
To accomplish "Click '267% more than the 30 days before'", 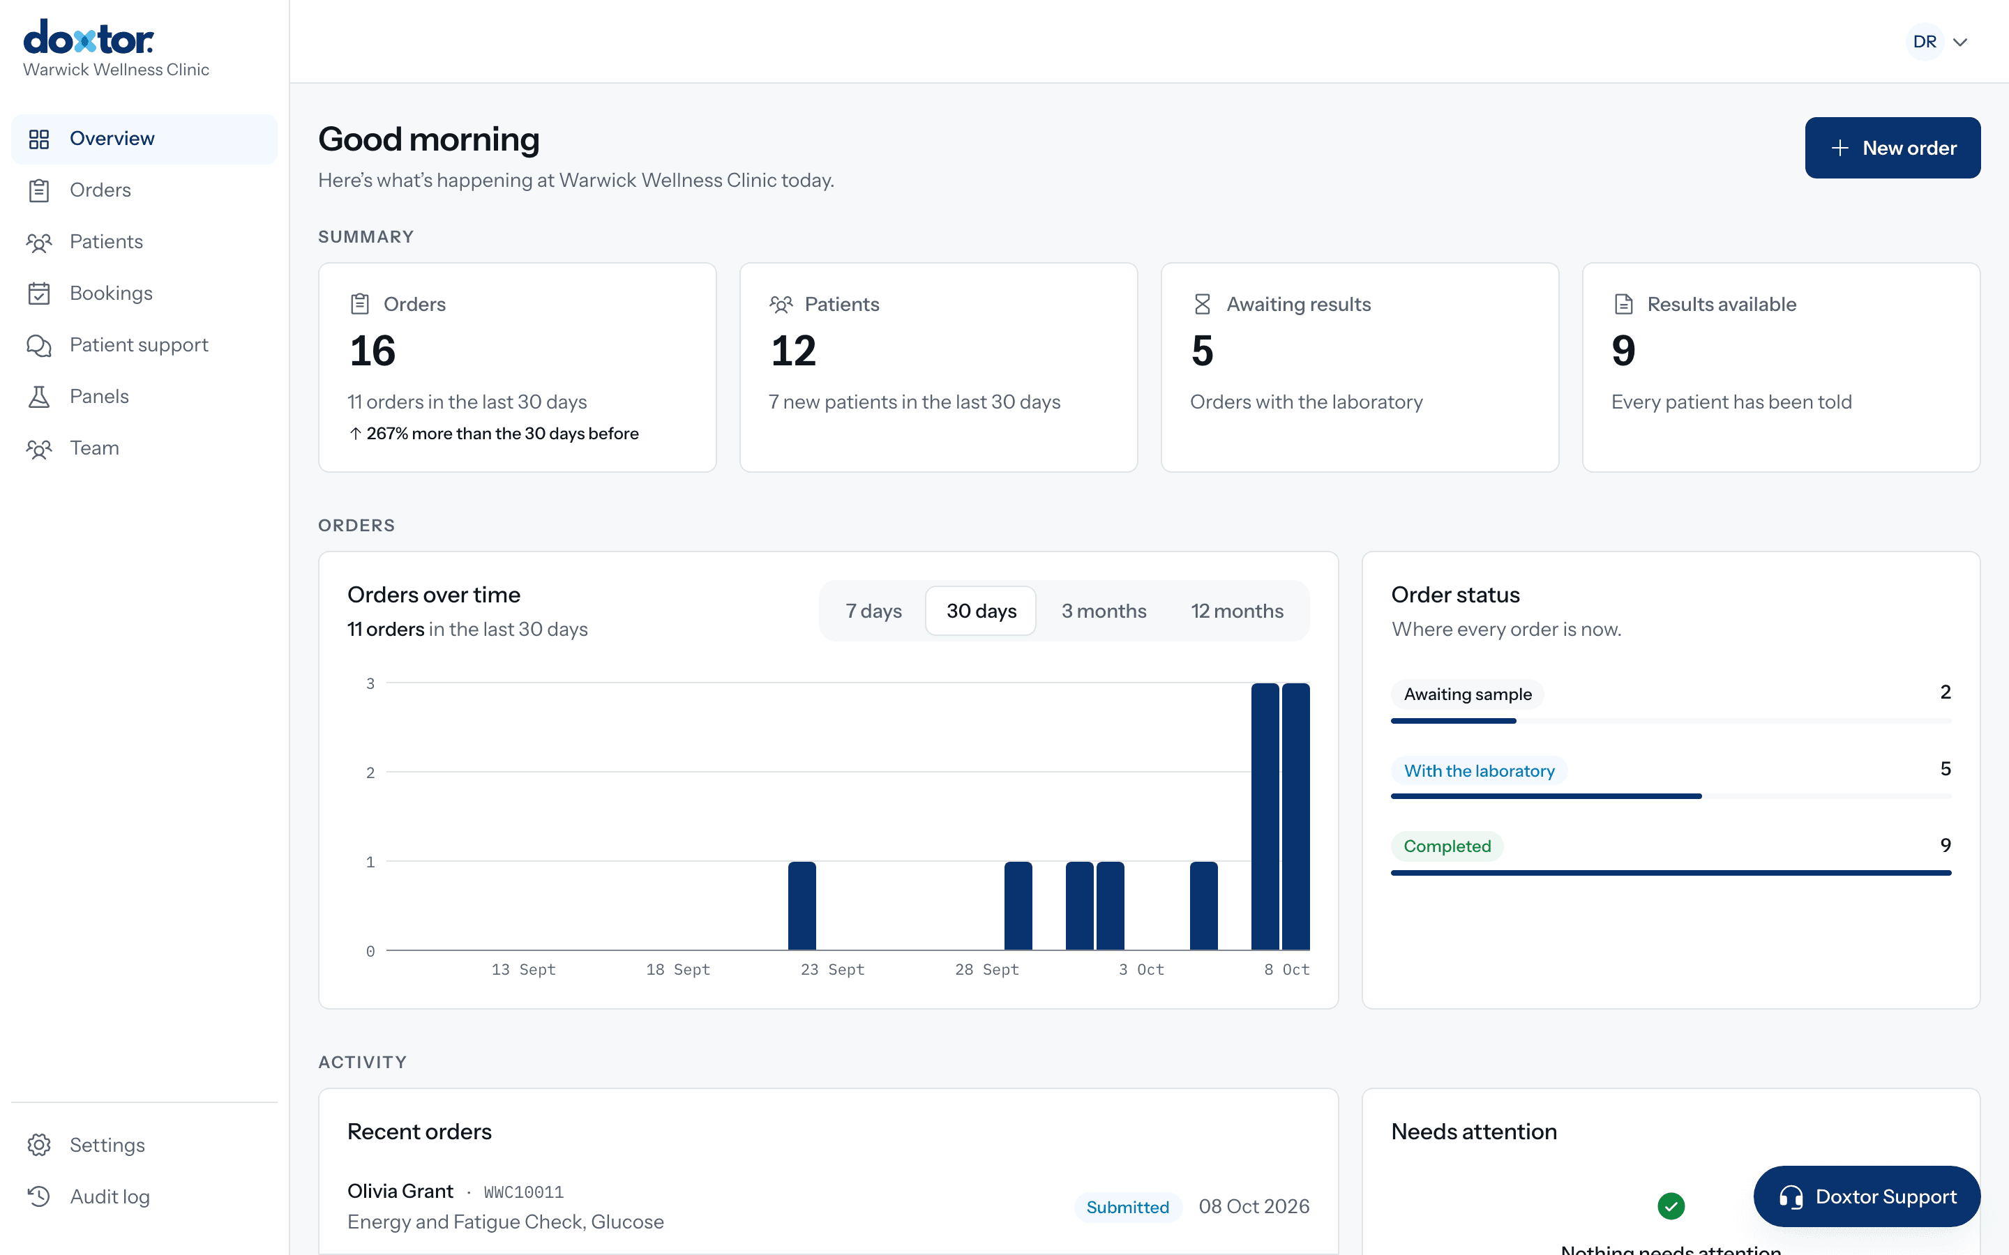I will [502, 433].
